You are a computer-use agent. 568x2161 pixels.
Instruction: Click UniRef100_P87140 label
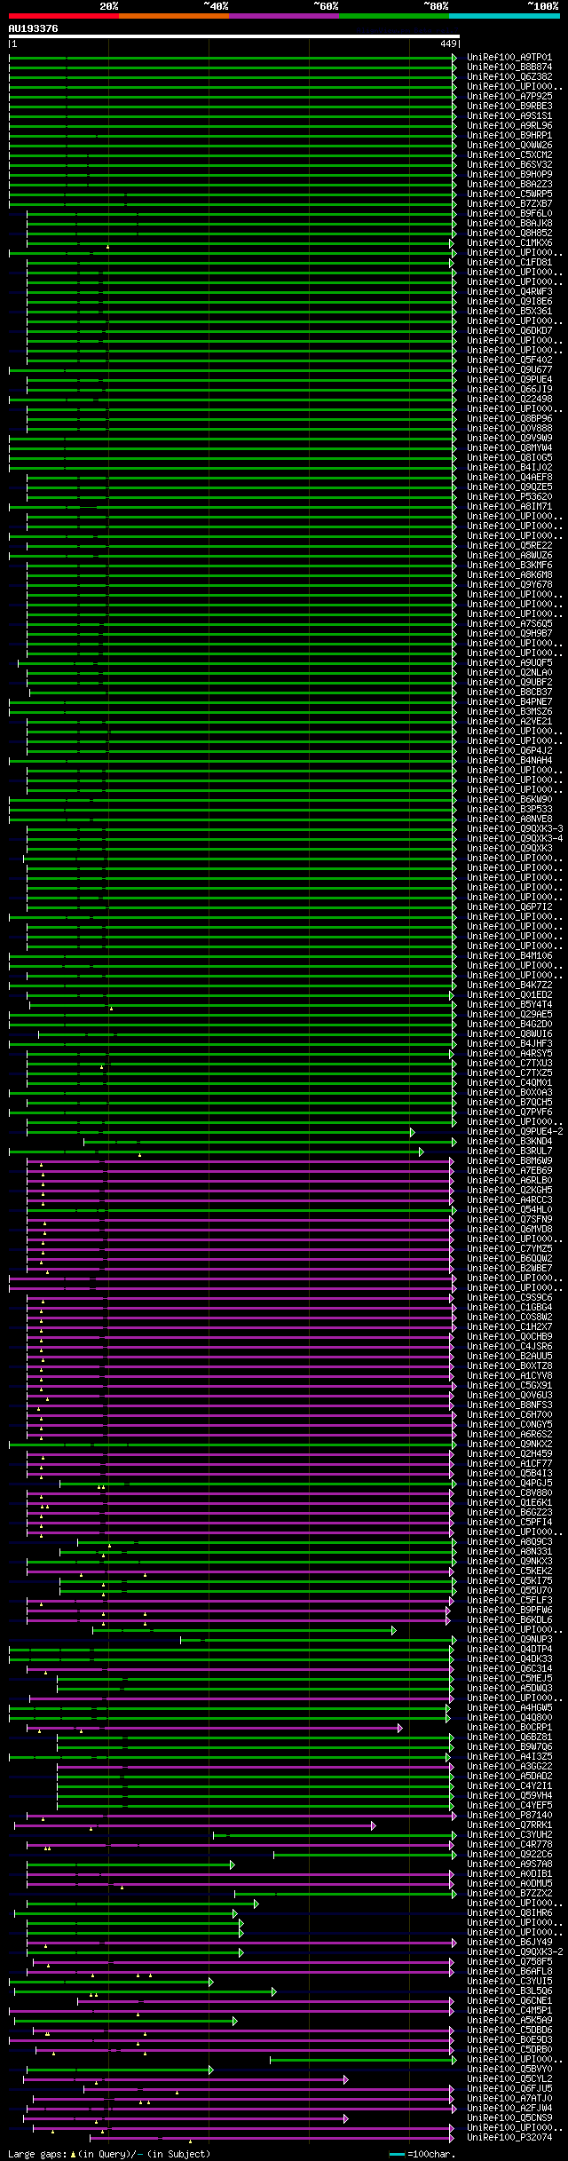click(x=509, y=1816)
